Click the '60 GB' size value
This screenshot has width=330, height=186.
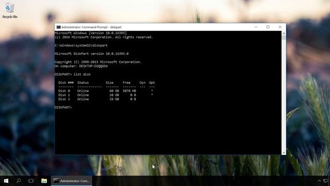pyautogui.click(x=114, y=91)
